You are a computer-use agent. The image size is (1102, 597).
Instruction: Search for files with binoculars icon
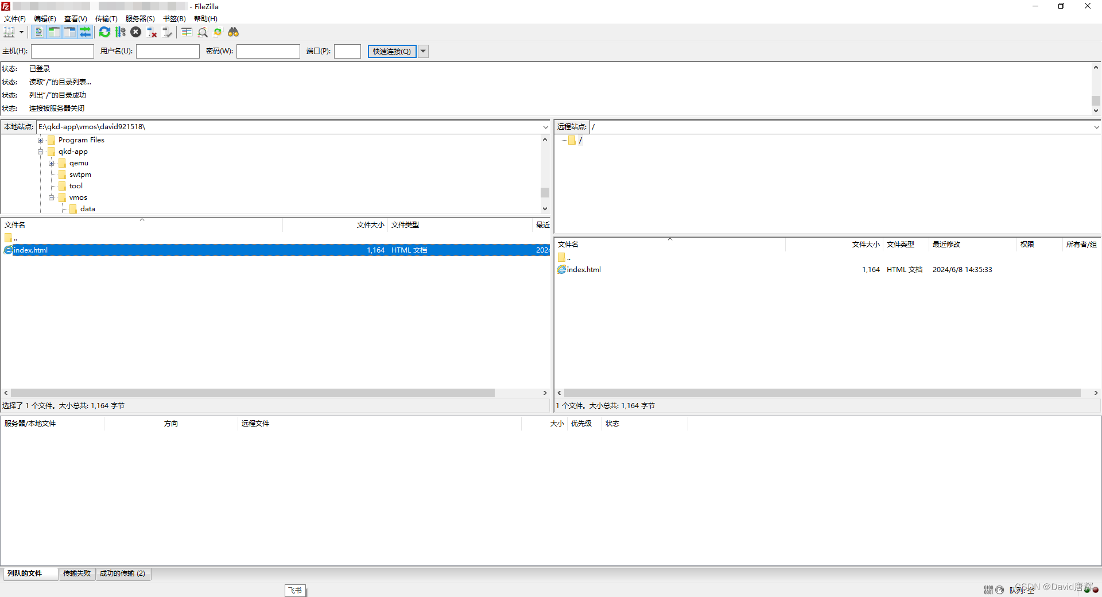coord(233,32)
